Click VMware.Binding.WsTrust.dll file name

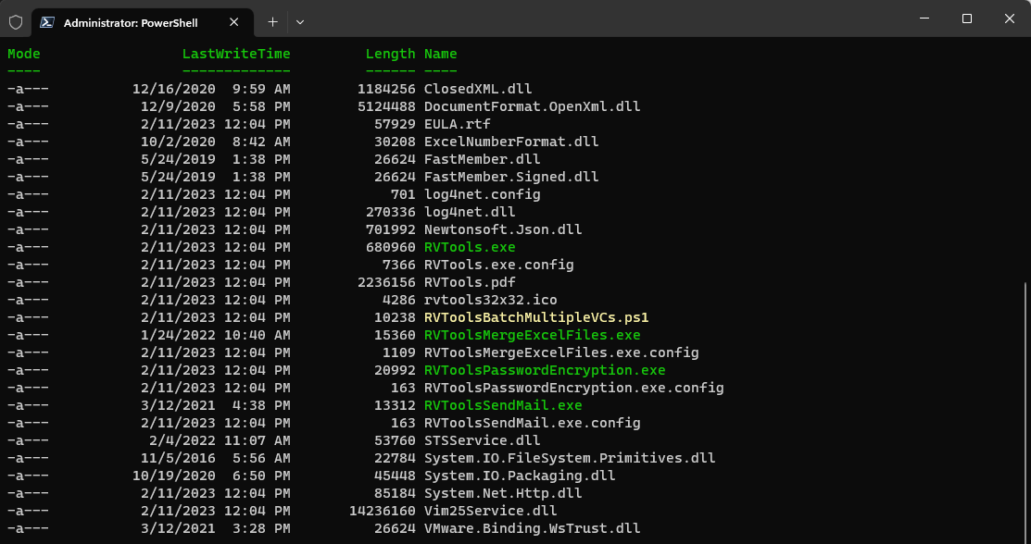pos(532,529)
